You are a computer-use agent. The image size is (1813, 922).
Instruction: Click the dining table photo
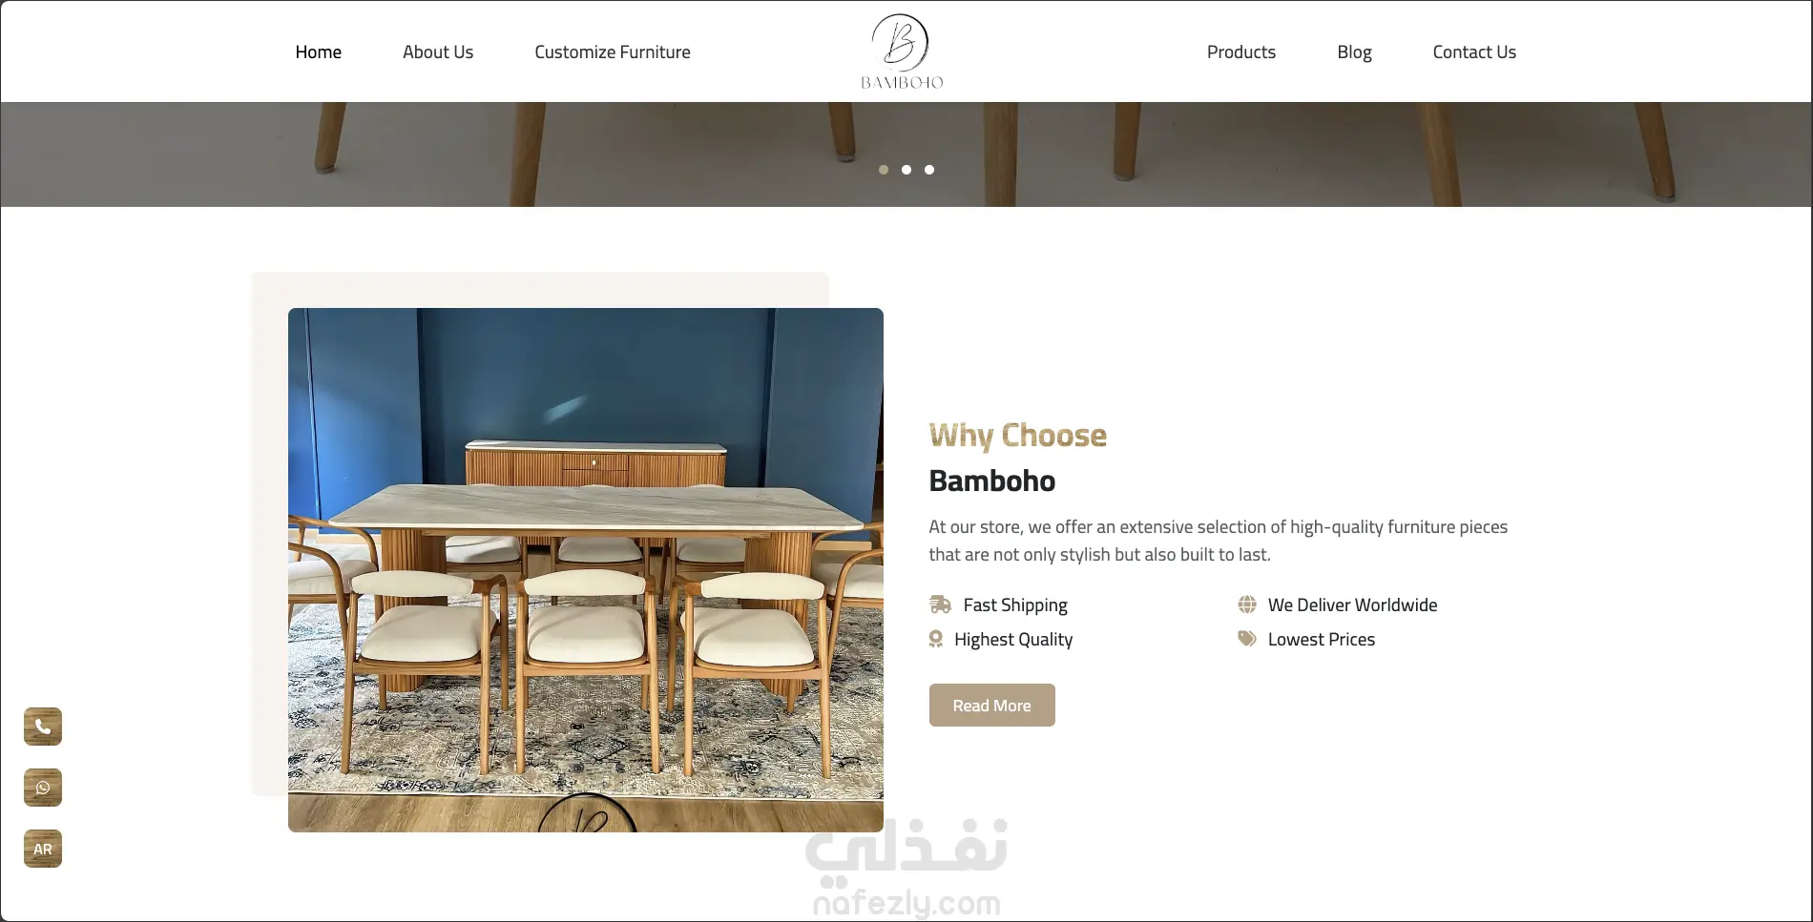pyautogui.click(x=586, y=570)
